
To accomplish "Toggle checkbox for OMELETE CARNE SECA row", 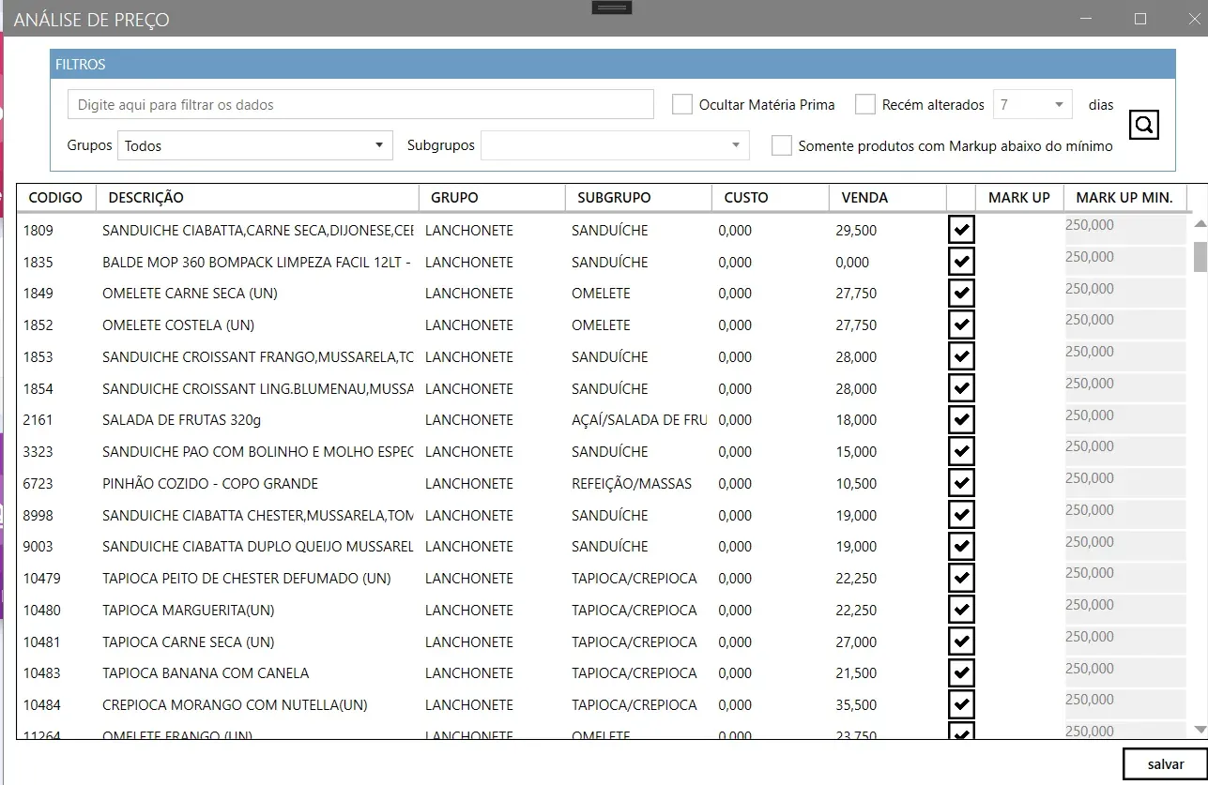I will (x=961, y=293).
